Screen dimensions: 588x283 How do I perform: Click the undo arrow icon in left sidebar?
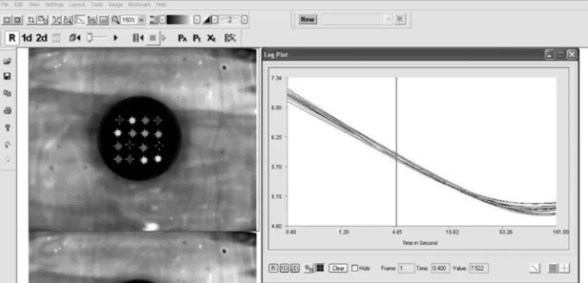(x=7, y=145)
